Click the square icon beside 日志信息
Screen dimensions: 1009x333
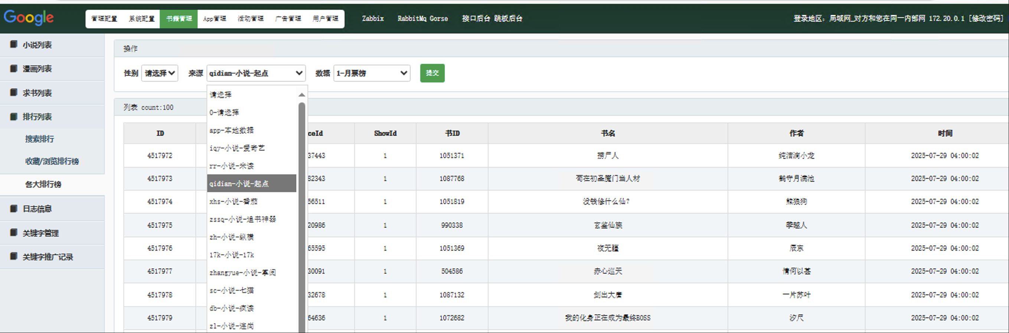point(14,208)
